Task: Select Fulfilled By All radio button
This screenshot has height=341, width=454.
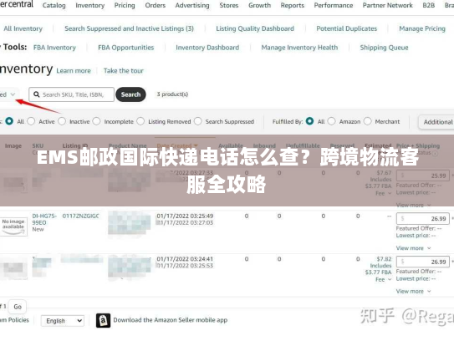Action: 309,121
